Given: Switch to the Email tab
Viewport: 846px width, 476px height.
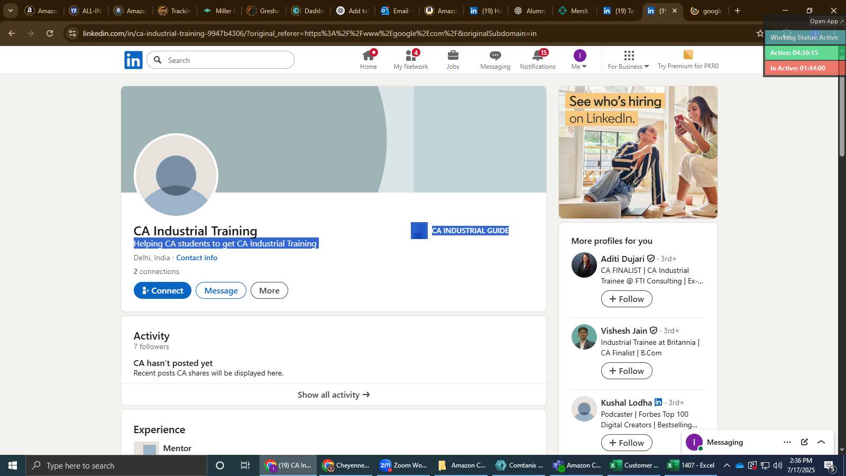Looking at the screenshot, I should point(397,11).
